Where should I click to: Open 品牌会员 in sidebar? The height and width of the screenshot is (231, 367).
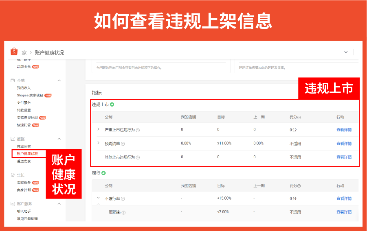click(x=24, y=67)
